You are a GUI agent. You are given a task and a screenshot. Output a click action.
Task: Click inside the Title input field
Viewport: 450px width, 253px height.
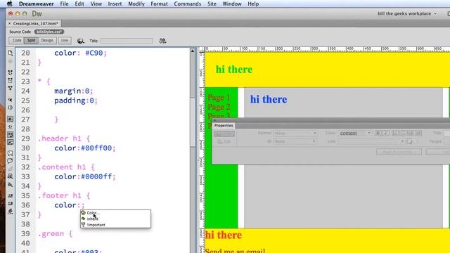pyautogui.click(x=127, y=41)
